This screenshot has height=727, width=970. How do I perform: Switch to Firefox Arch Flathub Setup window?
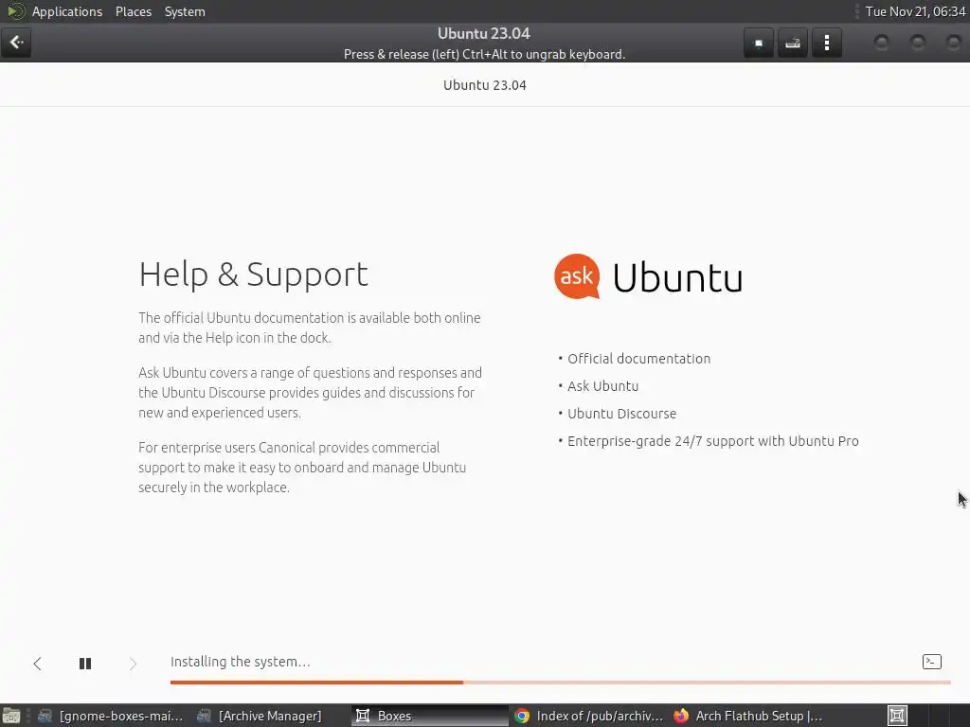(x=747, y=716)
